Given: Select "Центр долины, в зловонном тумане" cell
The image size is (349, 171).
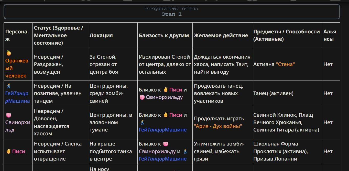Looking at the screenshot, I should pos(113,122).
